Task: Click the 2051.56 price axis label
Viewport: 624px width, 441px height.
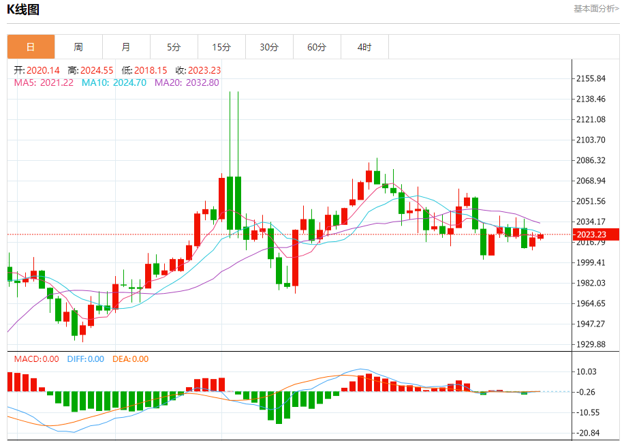Action: [591, 201]
